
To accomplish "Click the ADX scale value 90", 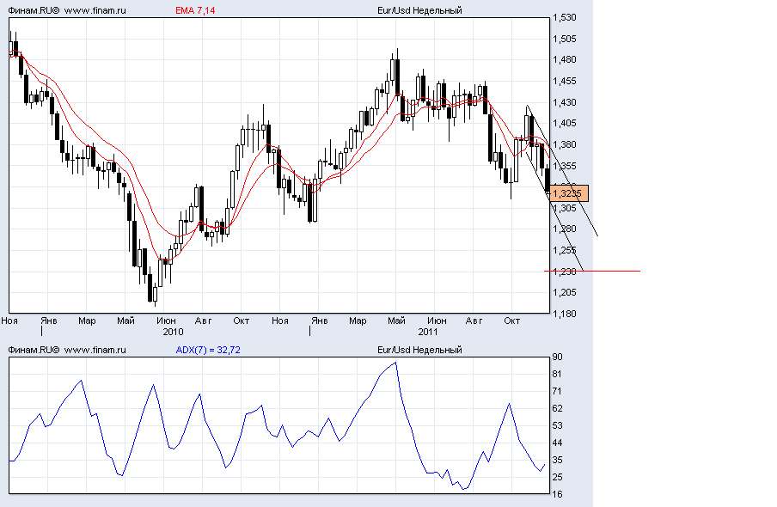I will pyautogui.click(x=557, y=357).
